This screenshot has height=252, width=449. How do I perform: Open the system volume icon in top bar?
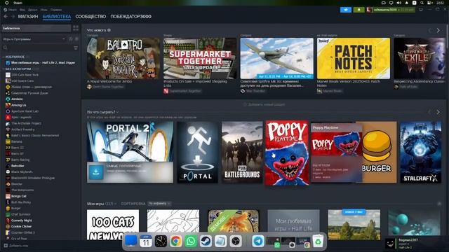point(399,3)
